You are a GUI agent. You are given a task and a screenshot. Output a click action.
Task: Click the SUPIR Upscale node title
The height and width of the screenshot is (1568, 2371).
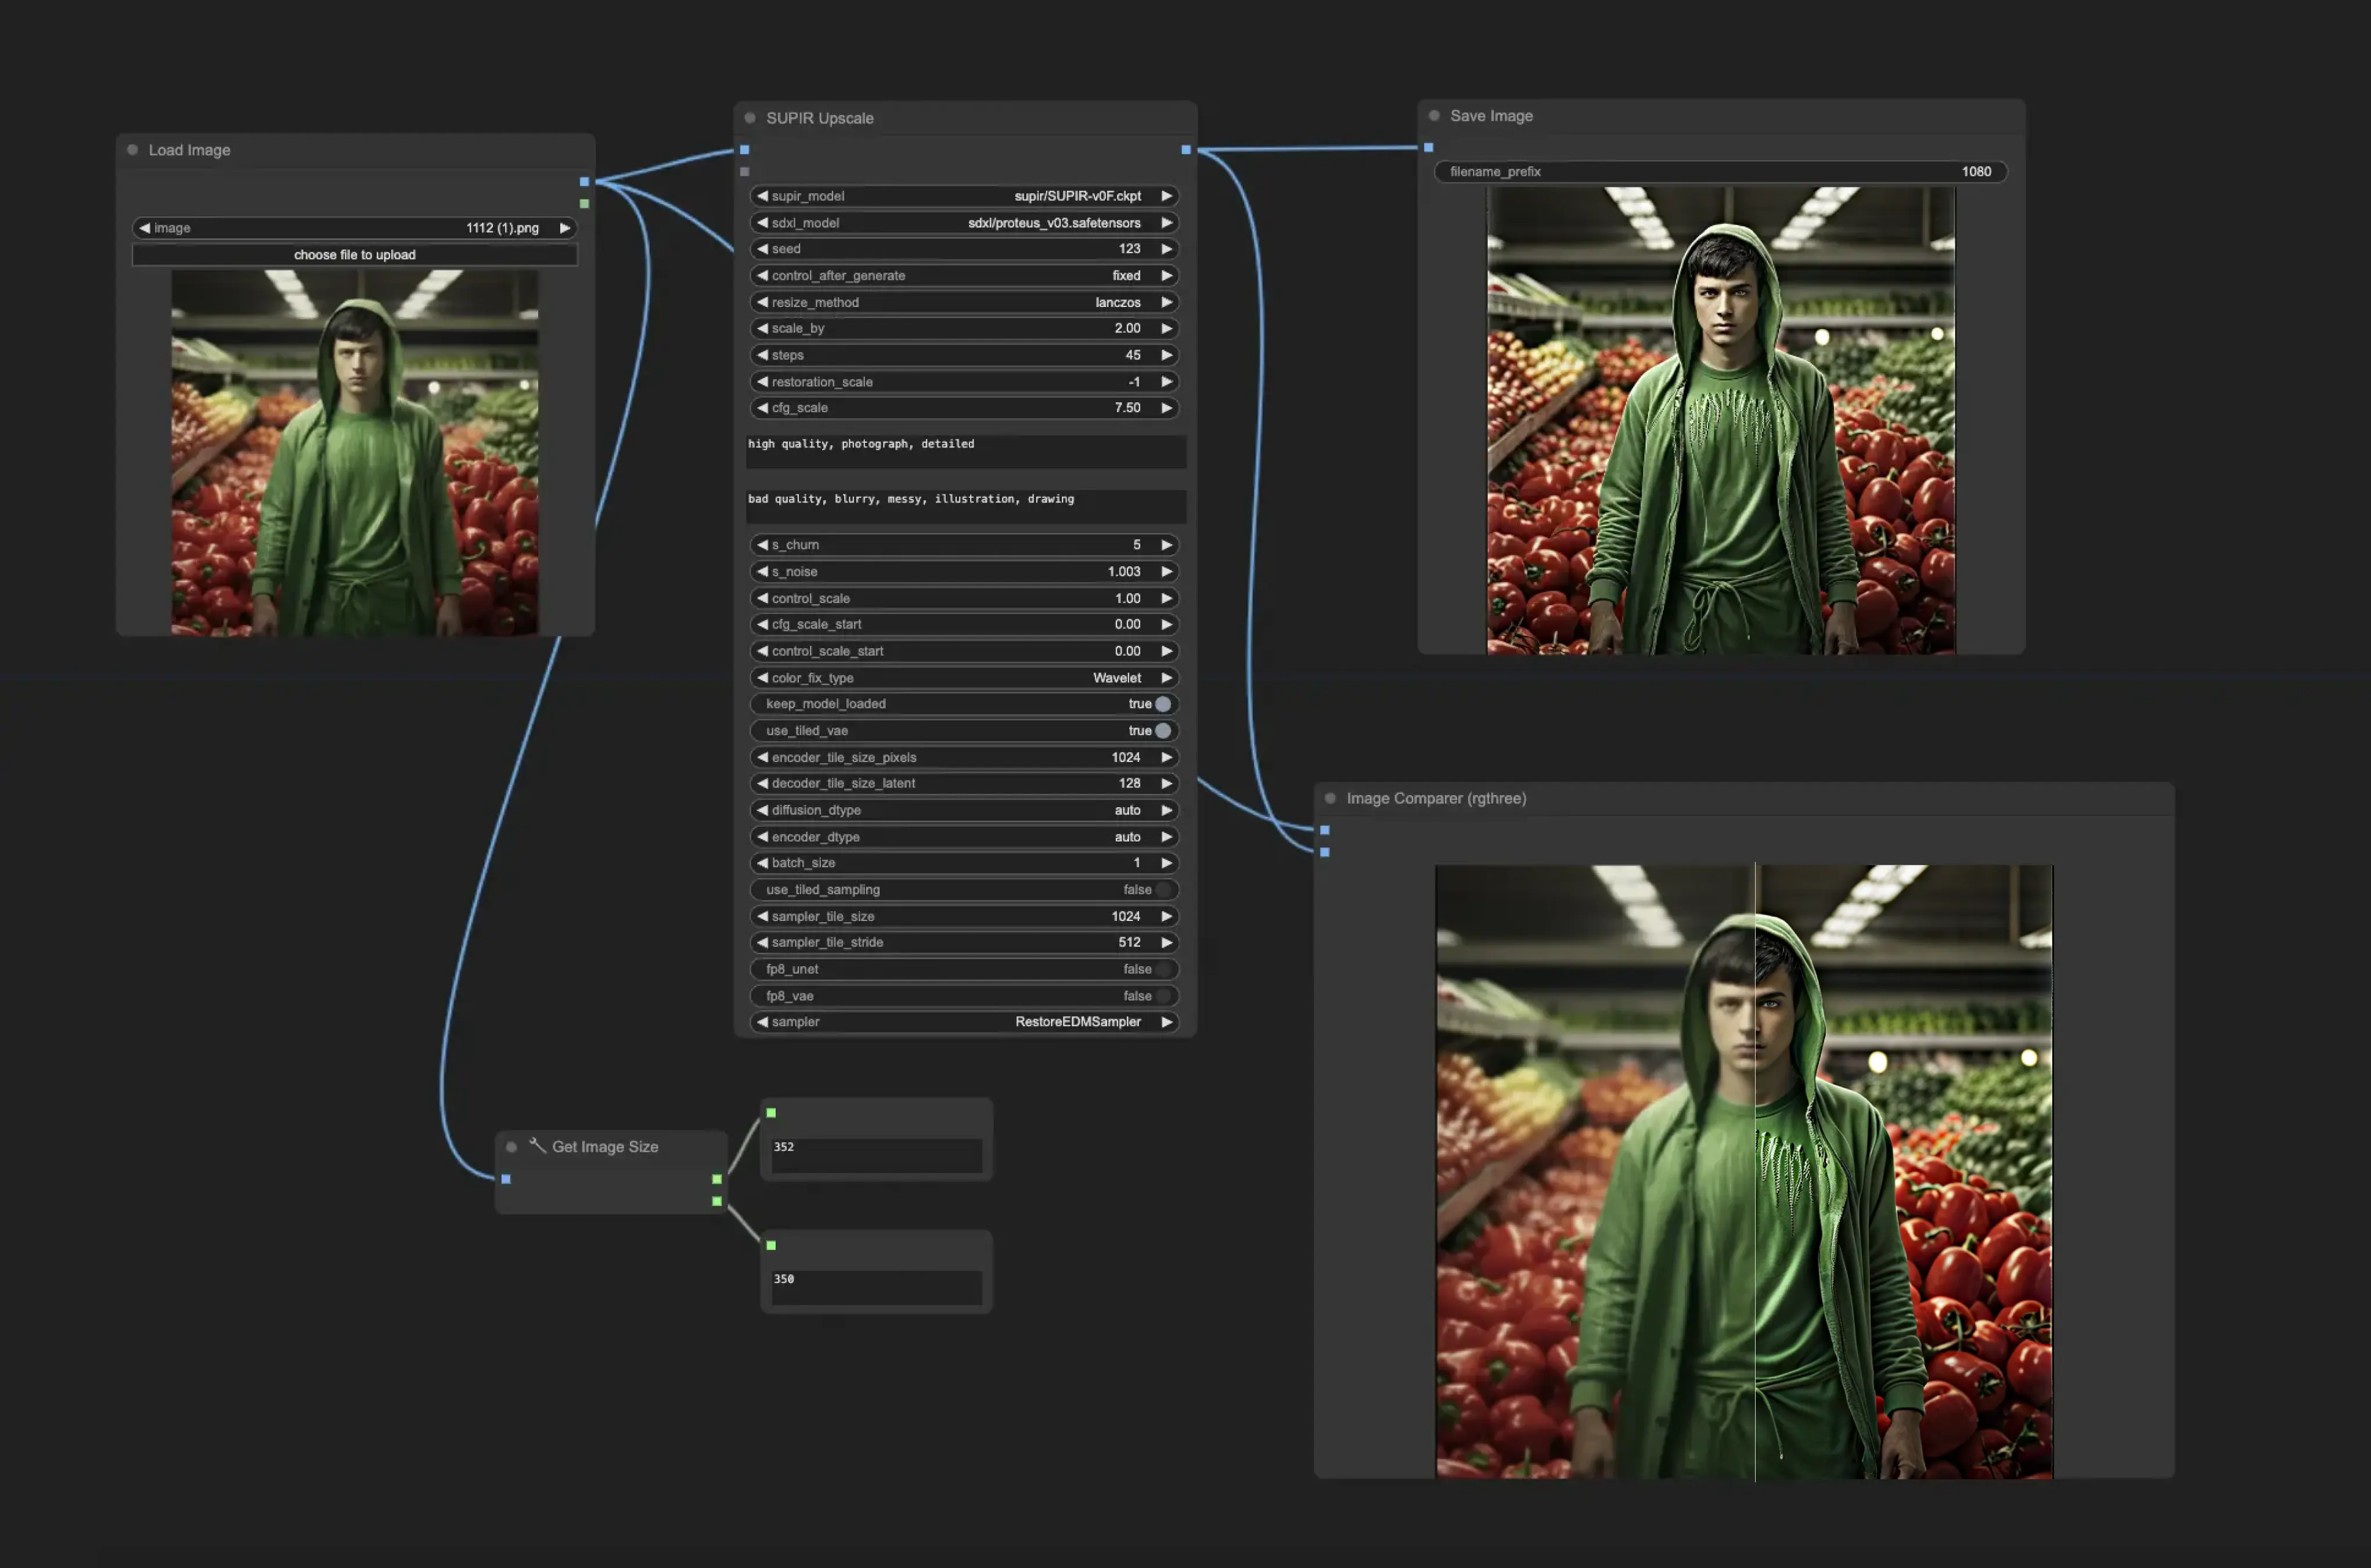(819, 118)
